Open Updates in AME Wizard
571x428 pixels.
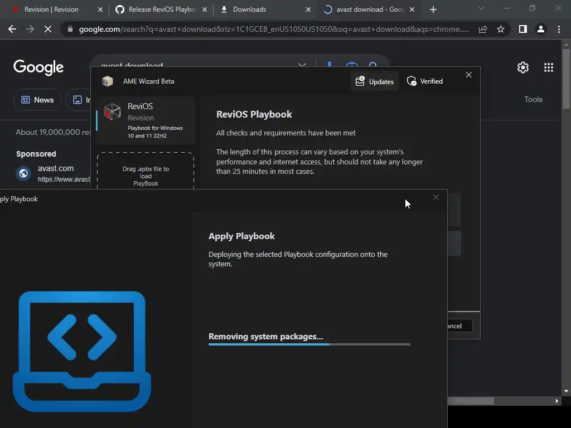coord(374,81)
